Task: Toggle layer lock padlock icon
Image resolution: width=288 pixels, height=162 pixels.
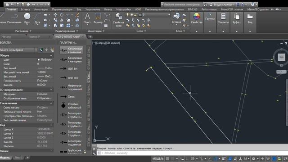Action: (x=135, y=15)
